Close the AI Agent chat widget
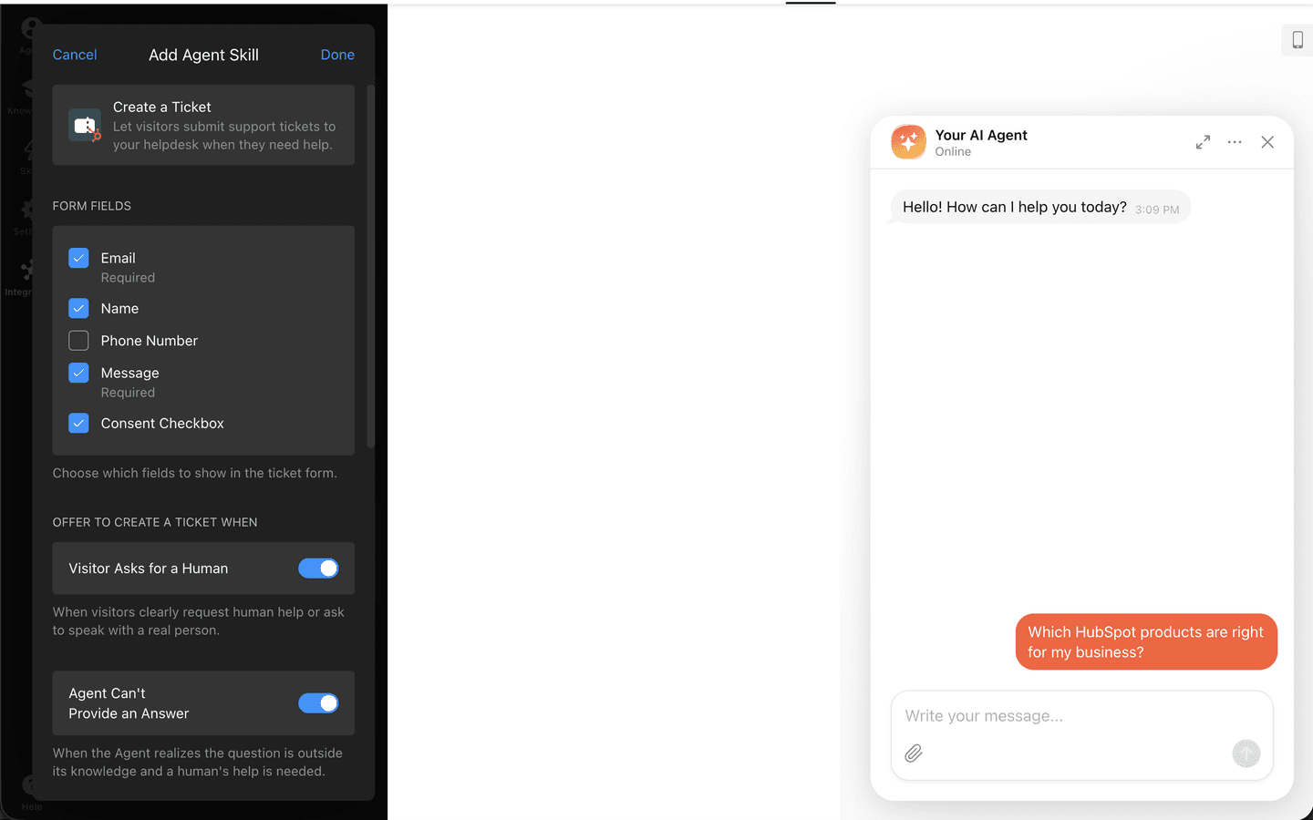 [x=1267, y=142]
